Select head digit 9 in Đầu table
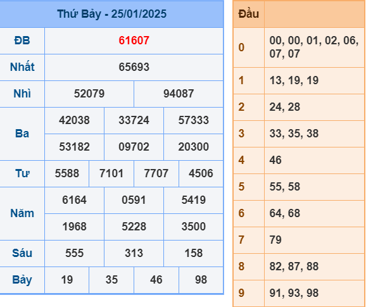The image size is (366, 307). tap(241, 294)
